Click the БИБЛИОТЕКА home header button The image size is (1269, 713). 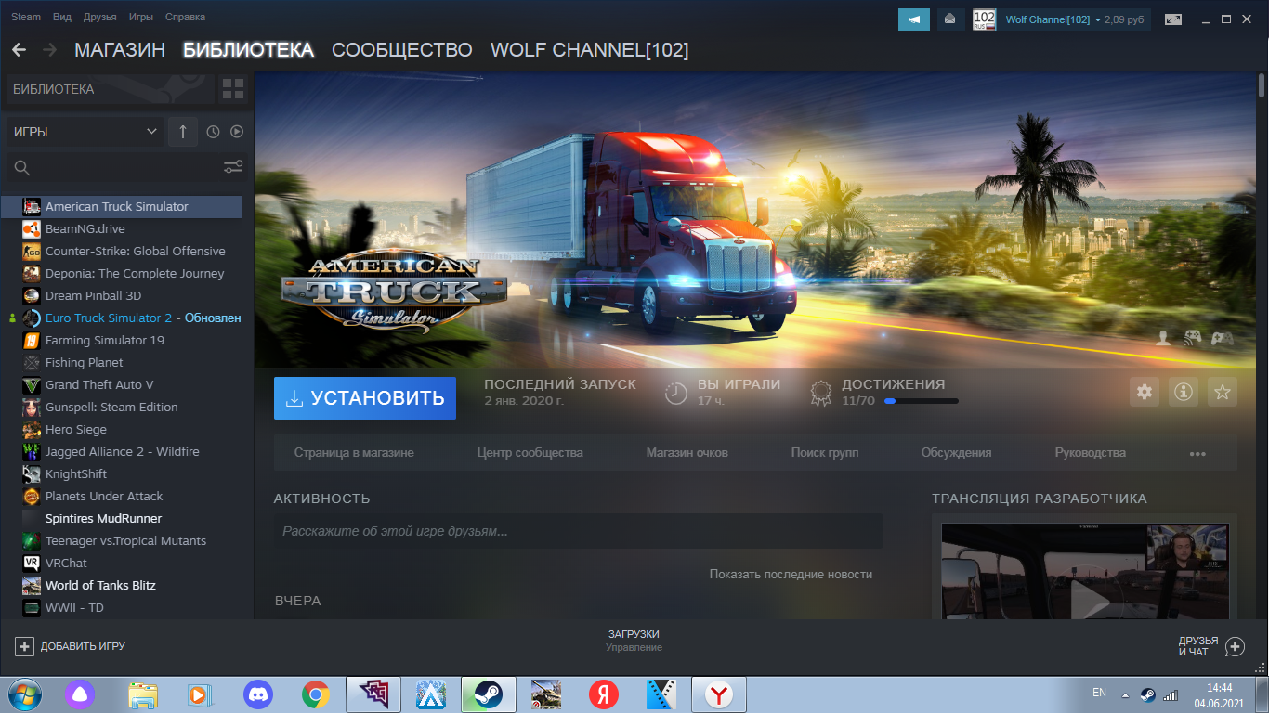(110, 89)
